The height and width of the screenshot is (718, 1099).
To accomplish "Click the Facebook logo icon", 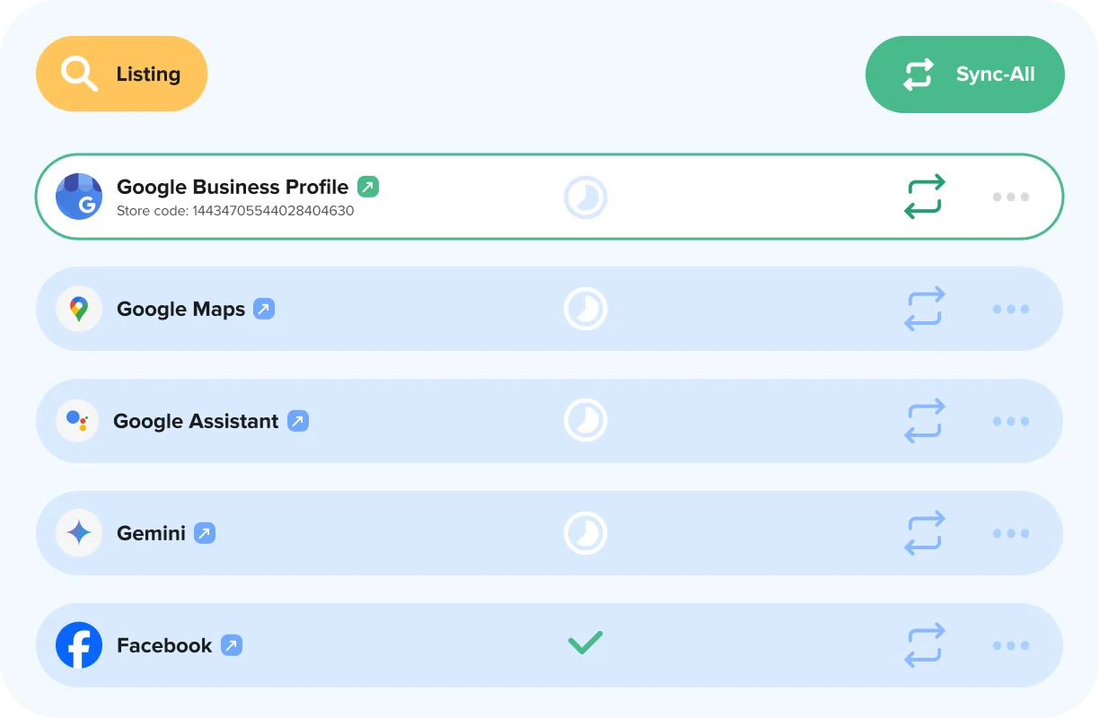I will tap(79, 644).
